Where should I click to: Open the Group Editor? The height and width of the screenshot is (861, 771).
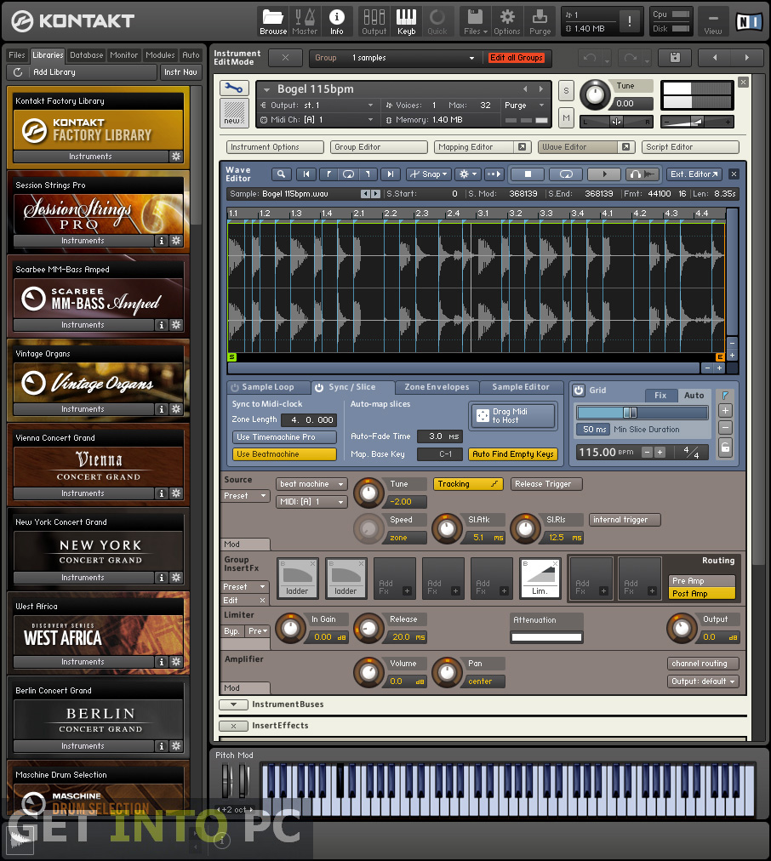[379, 147]
